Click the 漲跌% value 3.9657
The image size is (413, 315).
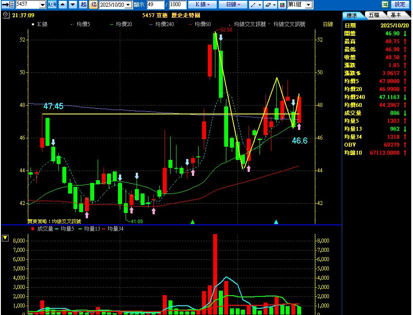coord(391,73)
